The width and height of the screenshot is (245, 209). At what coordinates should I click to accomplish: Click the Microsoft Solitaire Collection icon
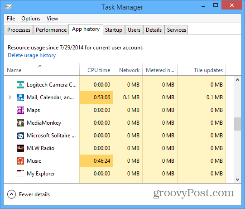click(20, 136)
